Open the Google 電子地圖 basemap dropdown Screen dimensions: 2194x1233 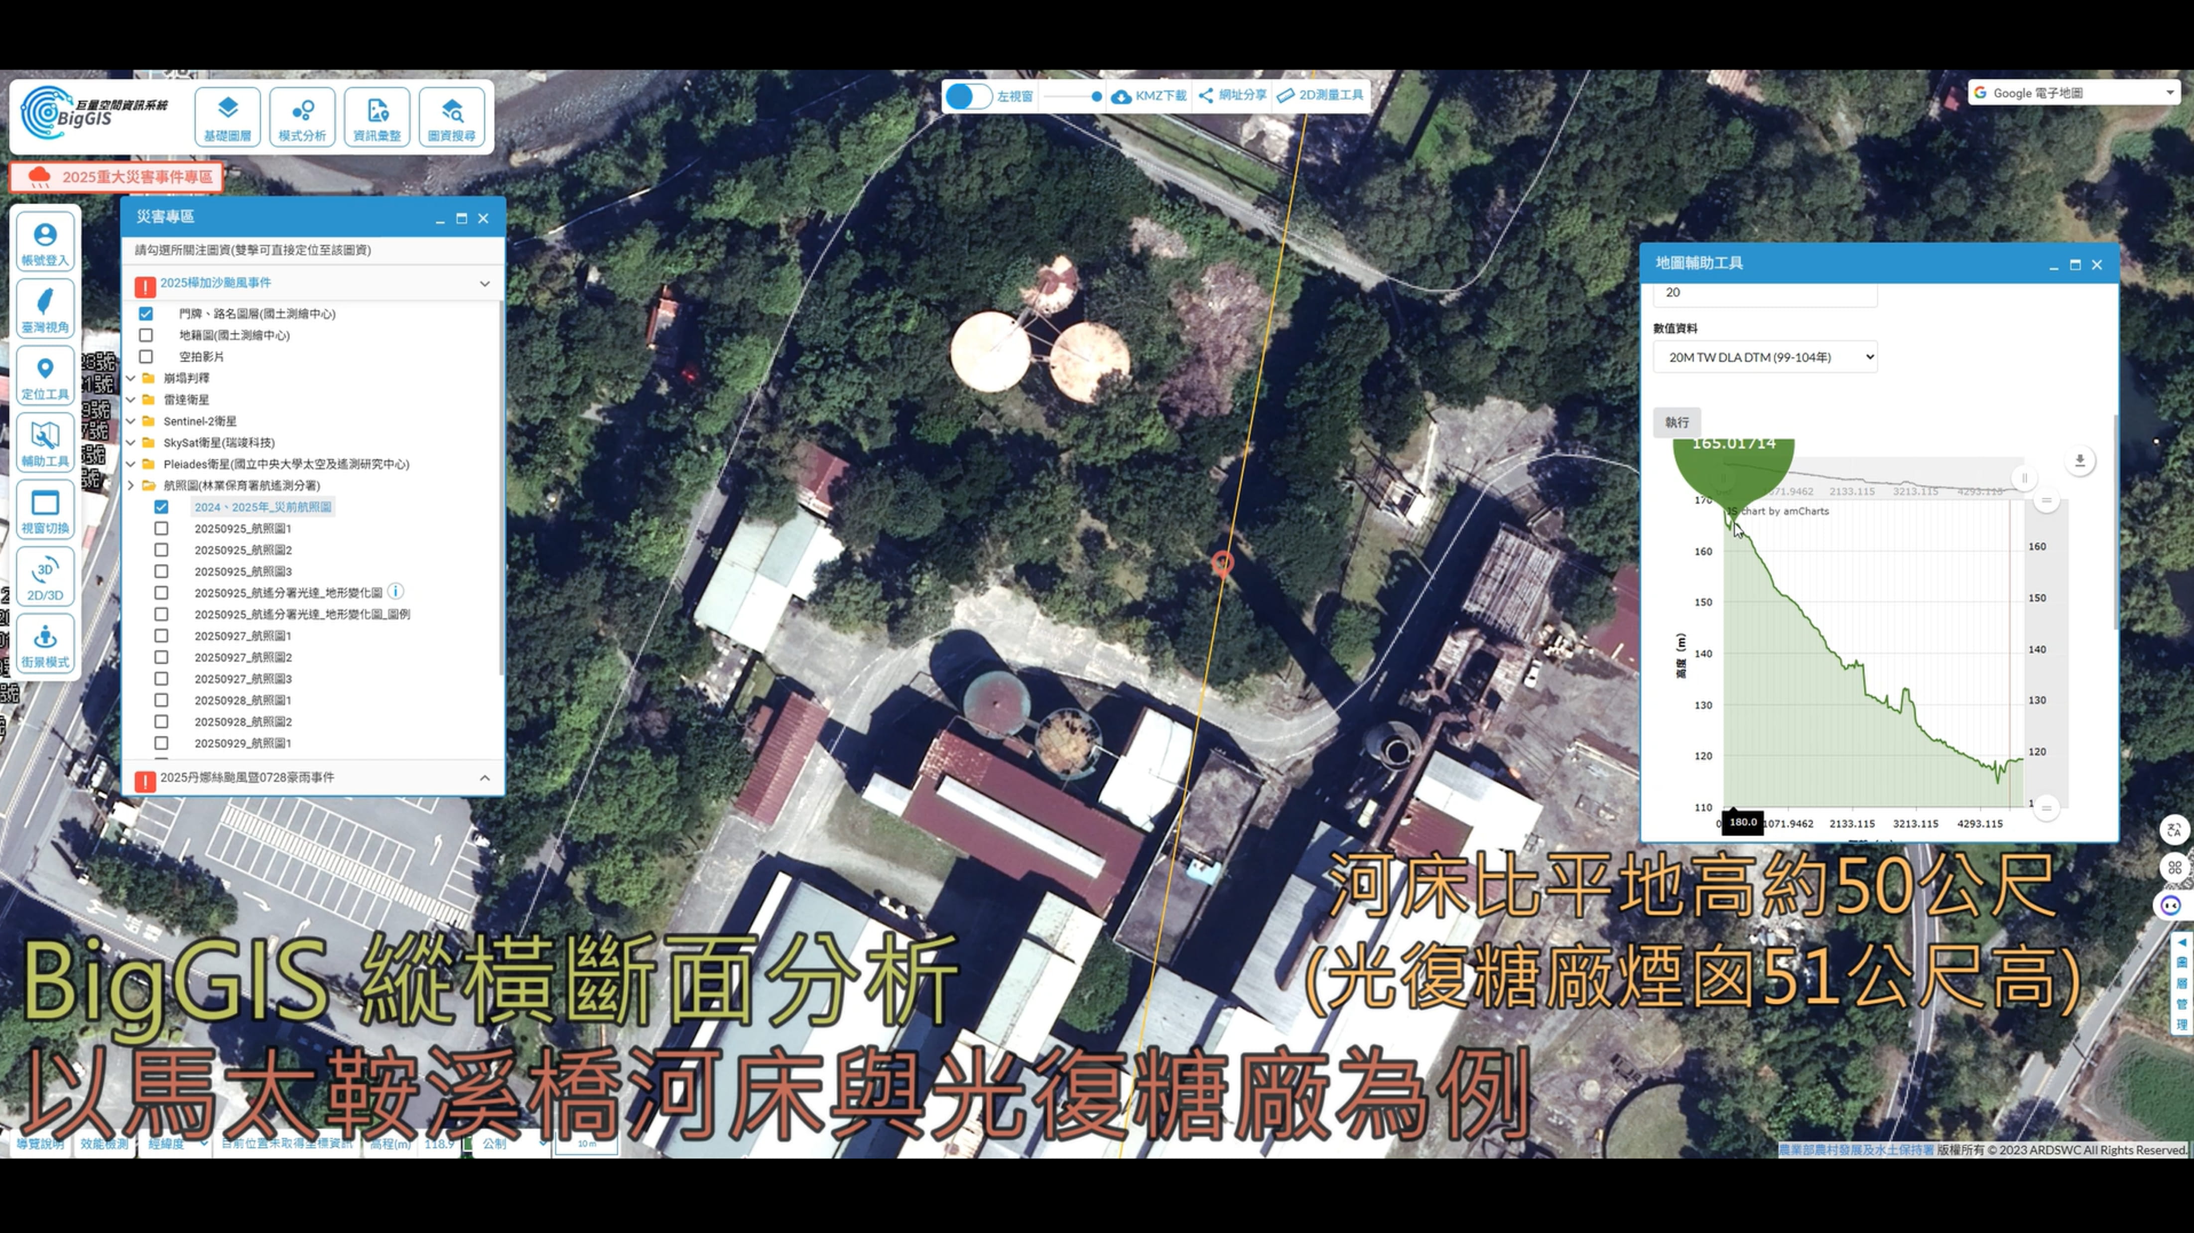click(x=2074, y=93)
